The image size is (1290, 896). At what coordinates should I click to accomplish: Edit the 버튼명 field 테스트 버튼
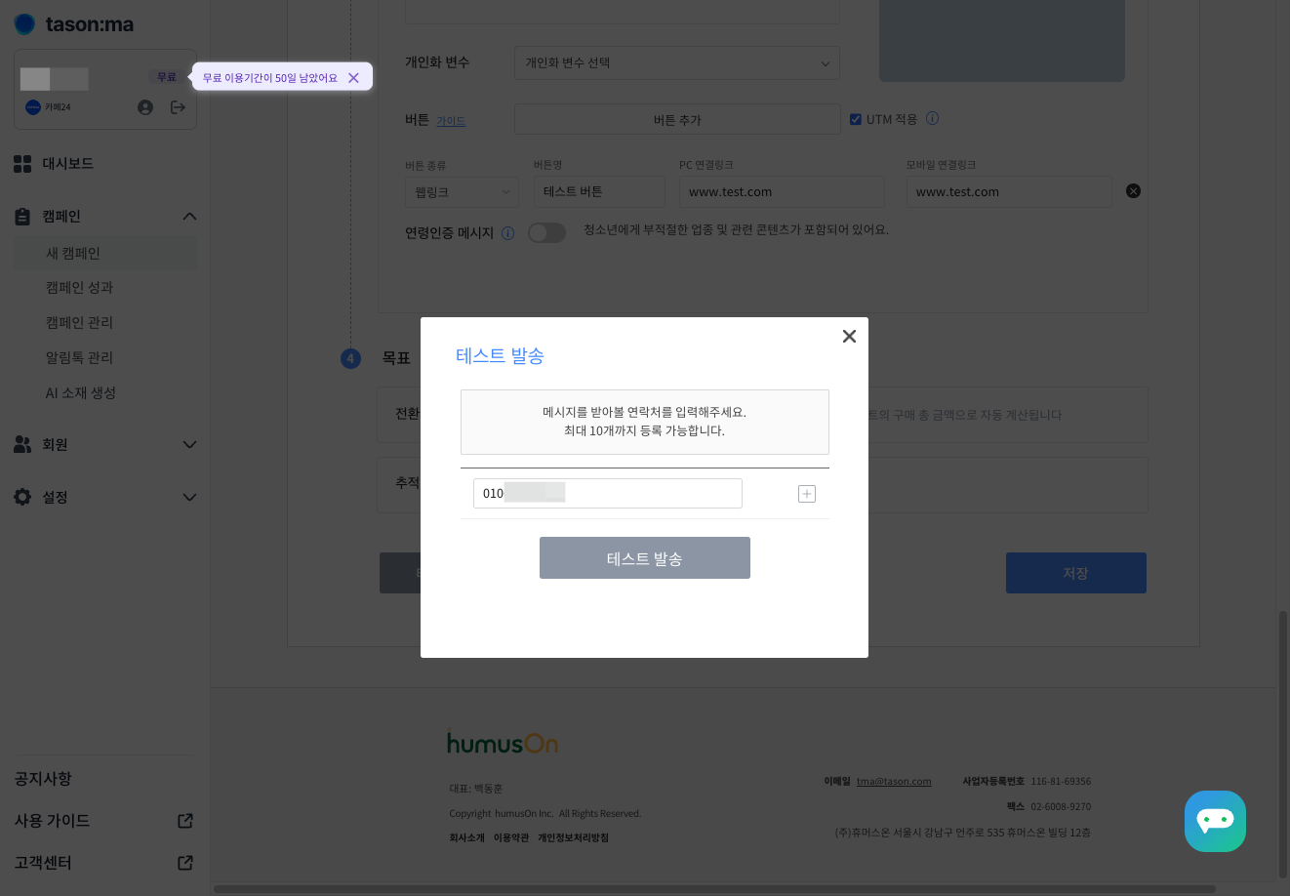point(599,192)
